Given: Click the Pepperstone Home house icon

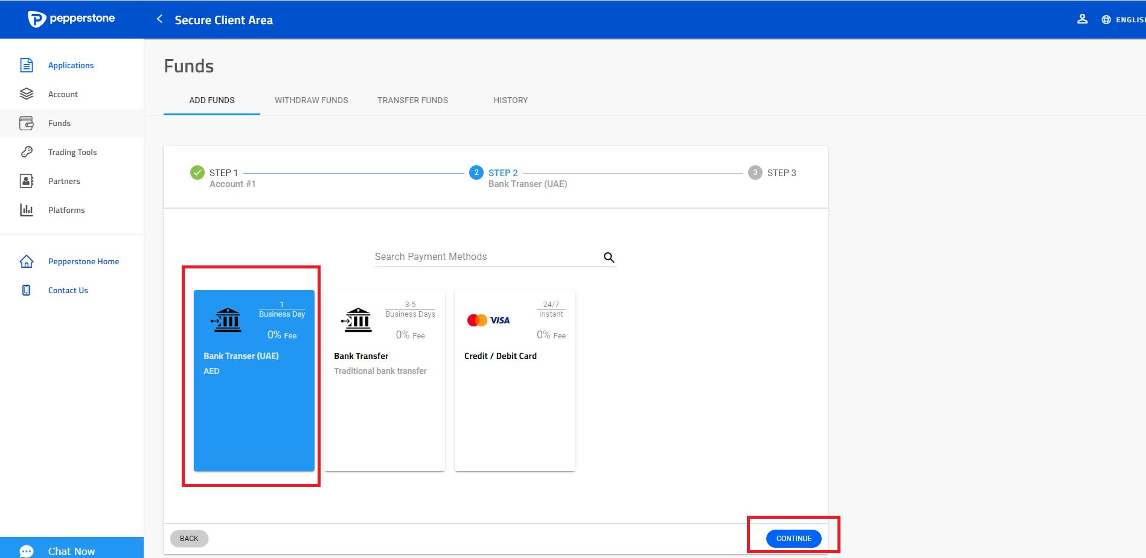Looking at the screenshot, I should click(x=27, y=261).
